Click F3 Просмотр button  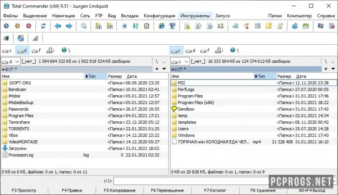coord(24,190)
